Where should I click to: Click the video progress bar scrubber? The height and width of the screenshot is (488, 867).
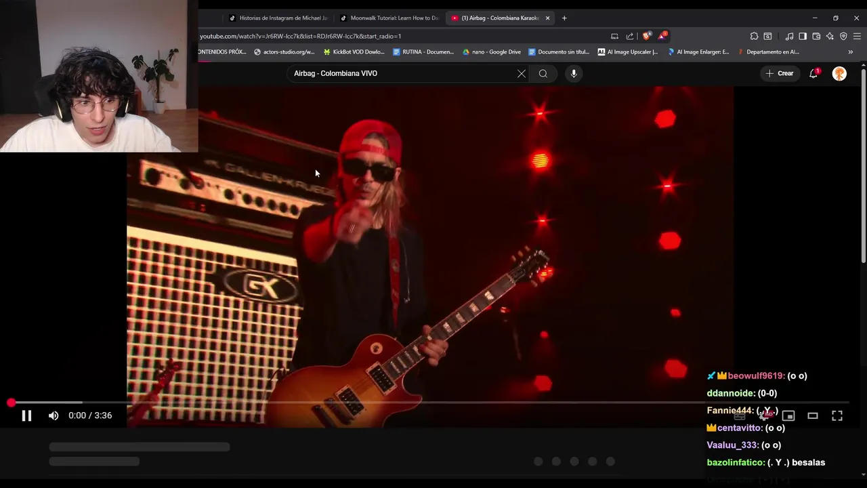click(x=11, y=403)
